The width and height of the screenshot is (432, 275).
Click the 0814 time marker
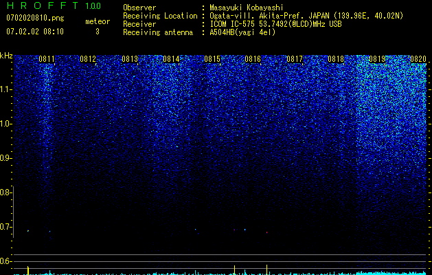[171, 59]
